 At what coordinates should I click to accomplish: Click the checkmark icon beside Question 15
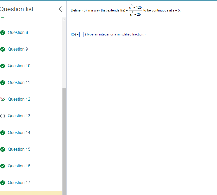click(3, 149)
